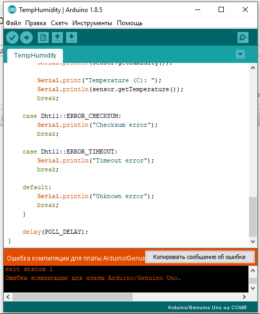
Task: Open the Скетч menu
Action: pos(59,23)
